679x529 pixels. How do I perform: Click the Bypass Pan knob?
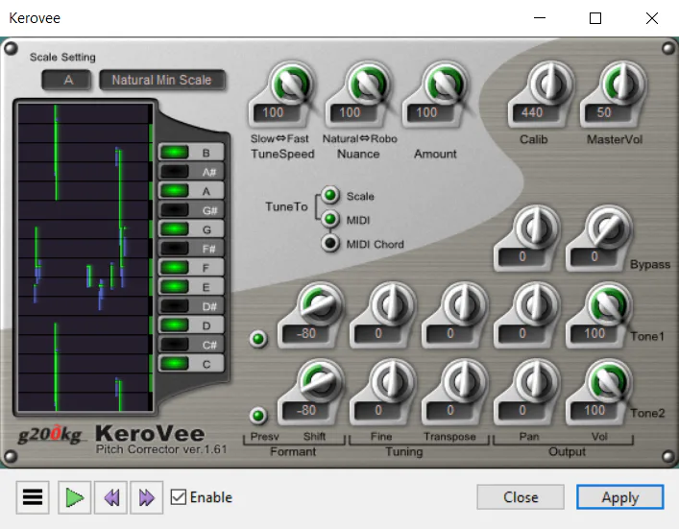(x=536, y=228)
